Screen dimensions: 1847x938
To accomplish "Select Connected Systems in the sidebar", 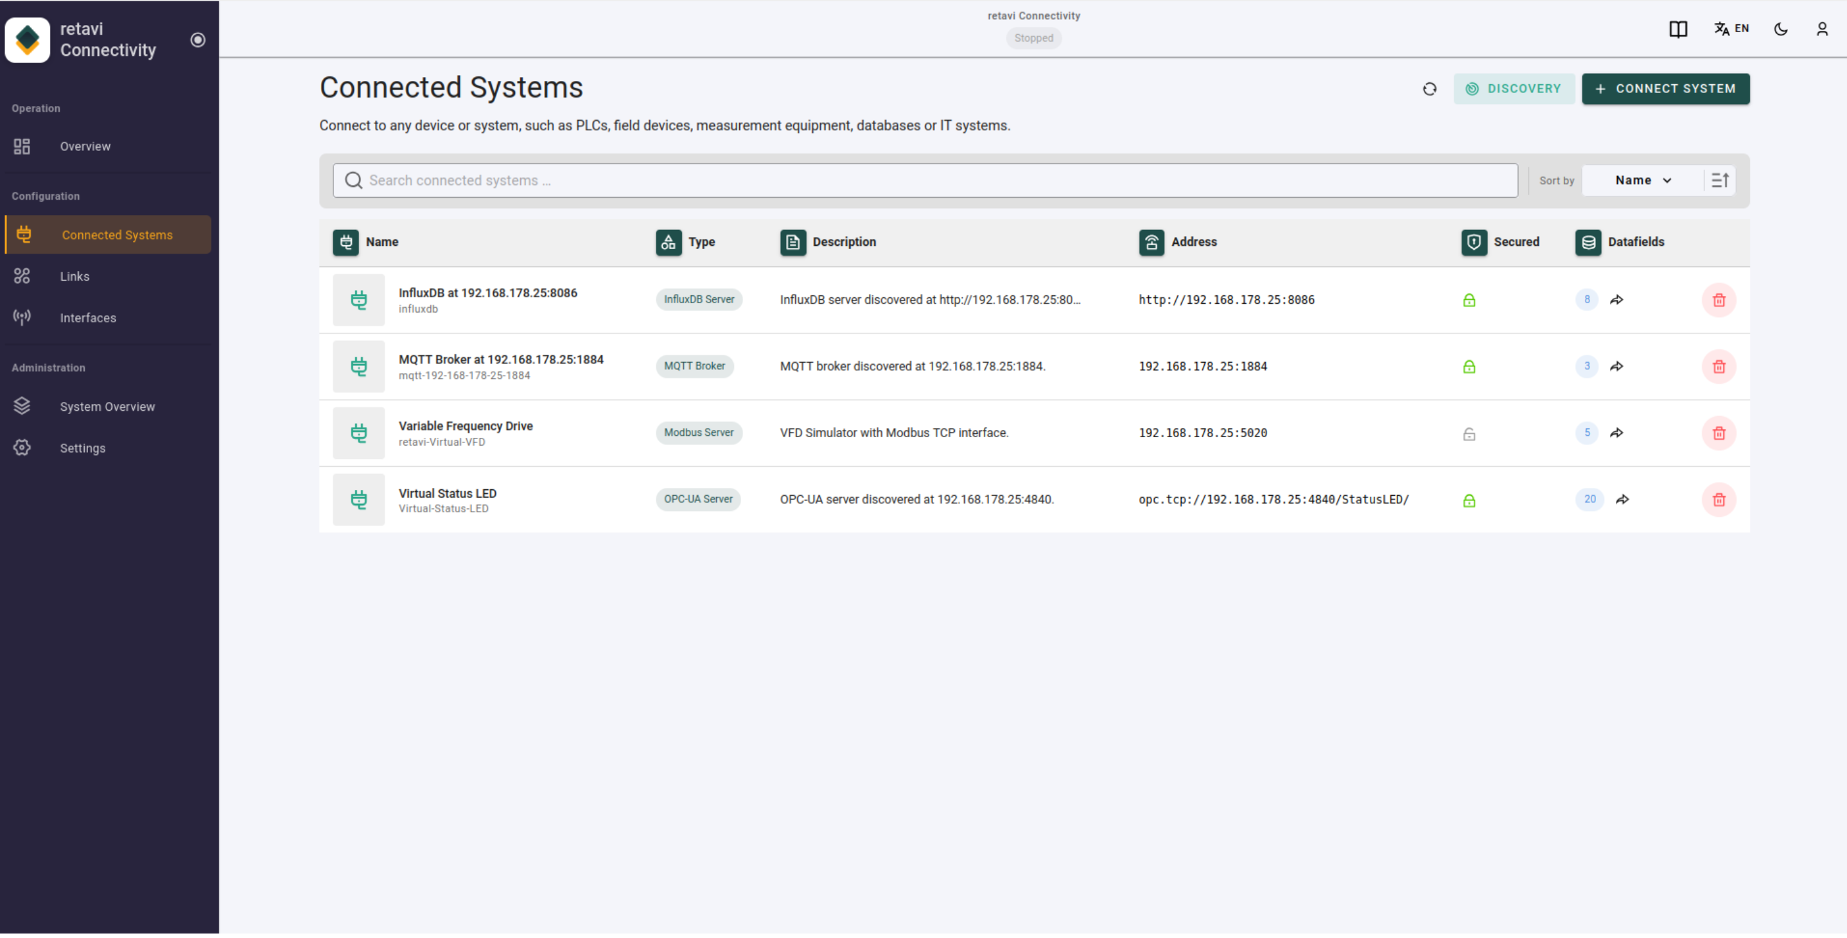I will click(107, 235).
